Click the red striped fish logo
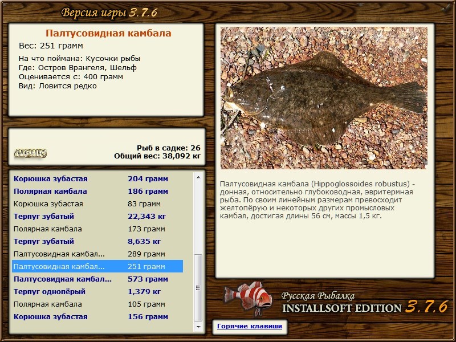The height and width of the screenshot is (342, 456). [x=248, y=298]
